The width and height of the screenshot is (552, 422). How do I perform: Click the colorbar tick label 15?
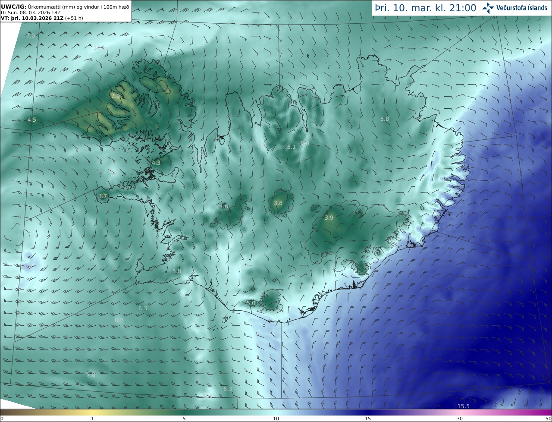click(x=368, y=419)
